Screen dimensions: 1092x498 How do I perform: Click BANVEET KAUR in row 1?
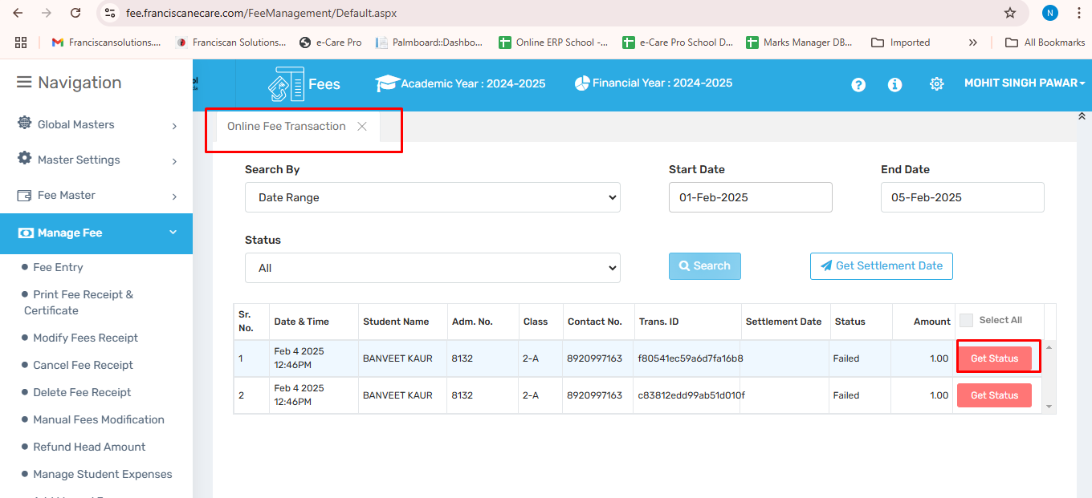[x=397, y=358]
